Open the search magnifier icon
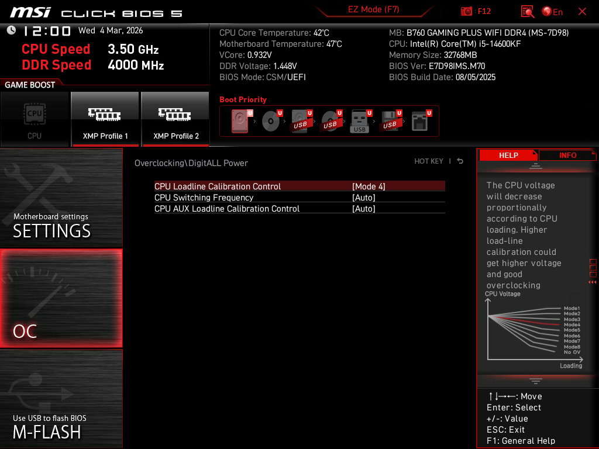 click(527, 12)
